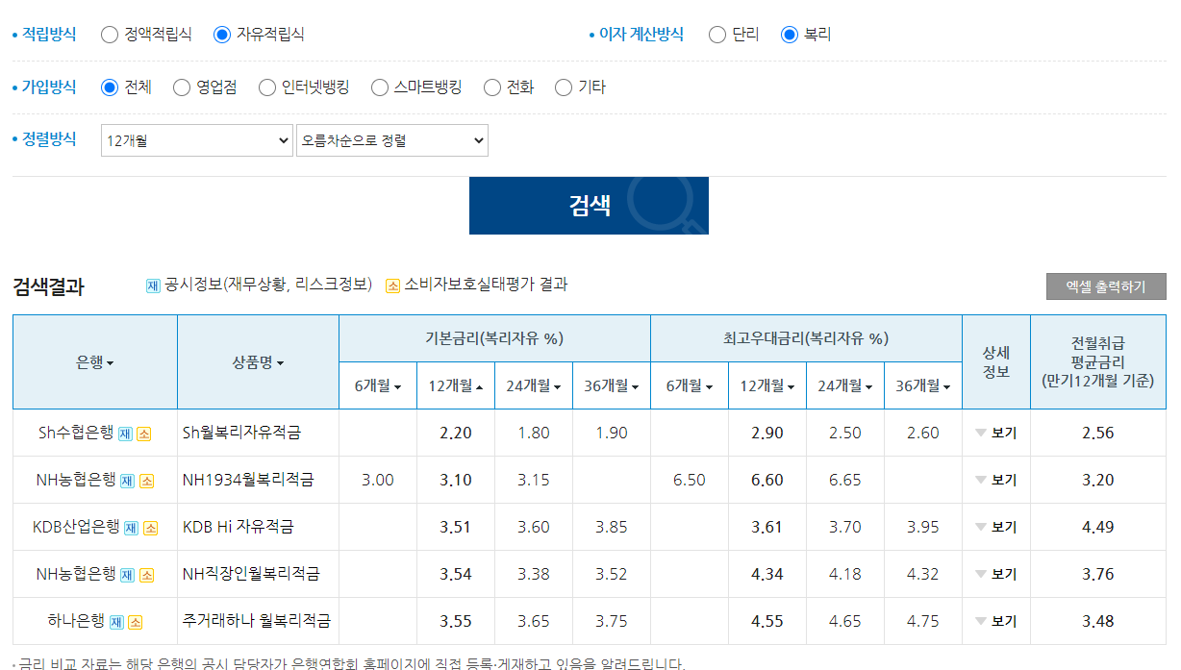Viewport: 1181px width, 670px height.
Task: Open Sh수협은행 소비자보호 소 icon
Action: click(x=143, y=434)
